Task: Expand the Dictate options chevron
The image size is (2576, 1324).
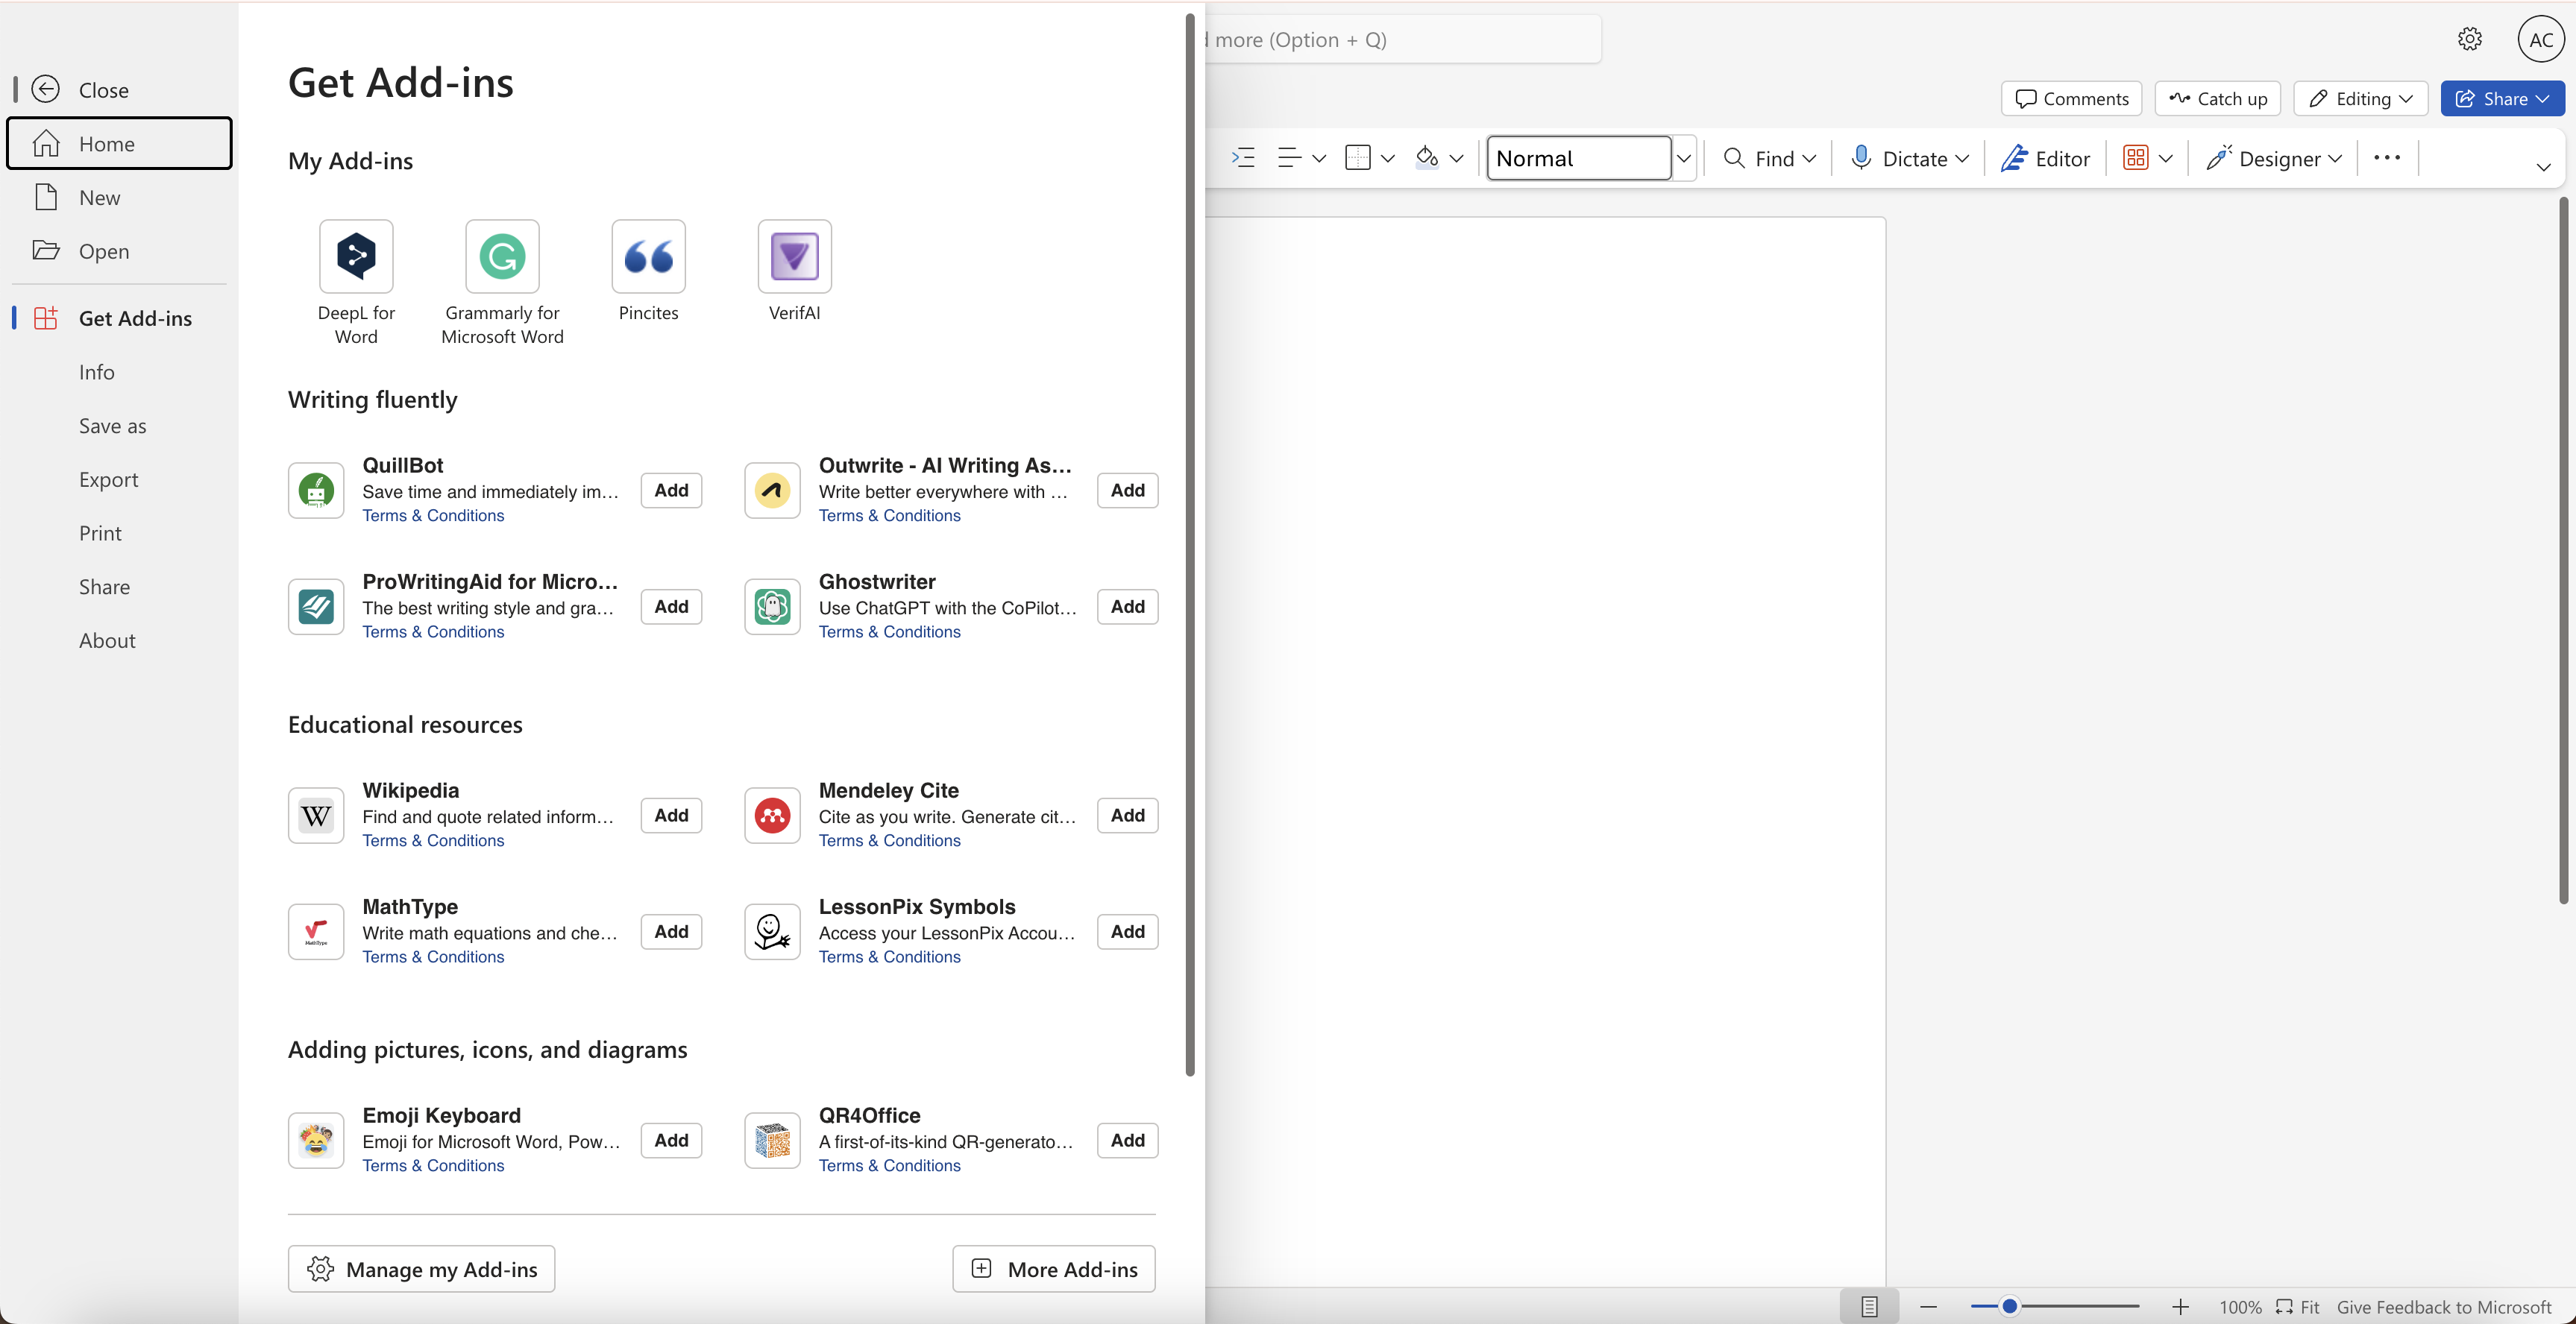Action: (x=1962, y=158)
